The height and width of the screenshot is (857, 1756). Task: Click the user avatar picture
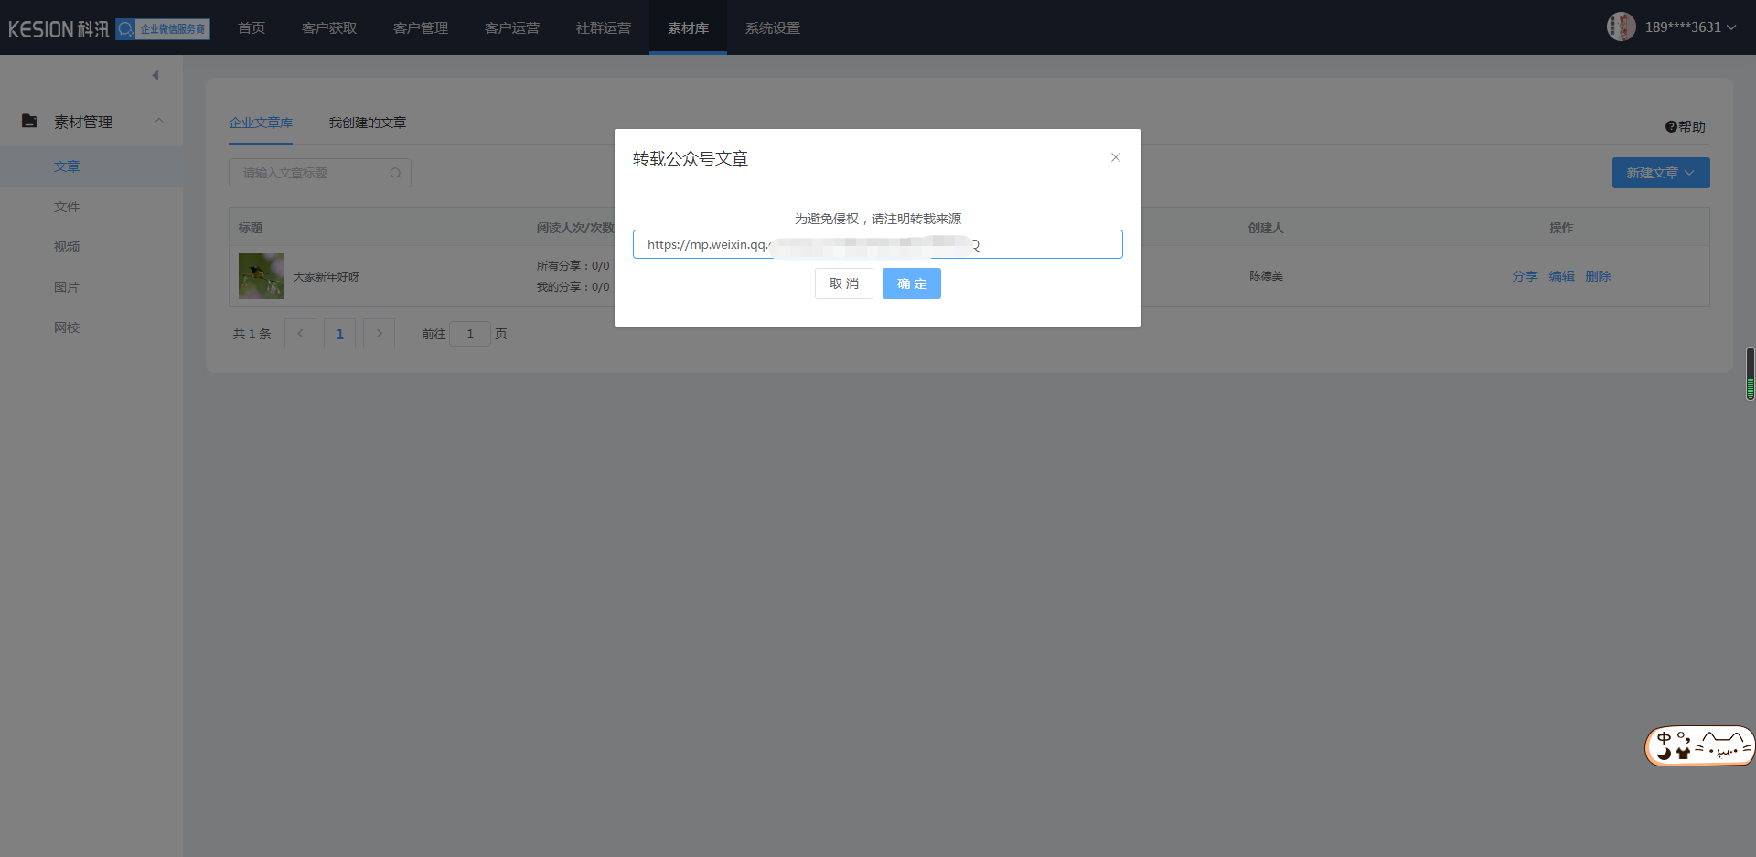[x=1621, y=27]
